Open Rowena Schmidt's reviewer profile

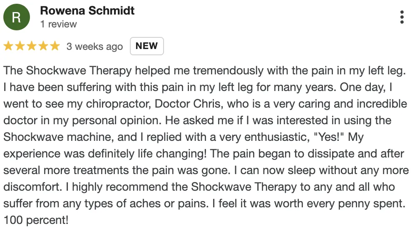pos(87,11)
